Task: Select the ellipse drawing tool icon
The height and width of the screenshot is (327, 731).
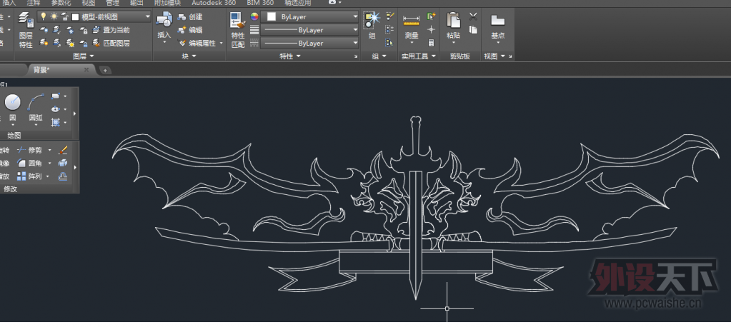Action: [56, 109]
